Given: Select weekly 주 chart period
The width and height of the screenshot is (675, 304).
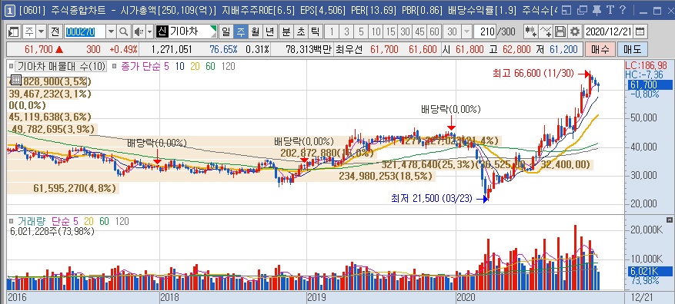Looking at the screenshot, I should (x=241, y=31).
